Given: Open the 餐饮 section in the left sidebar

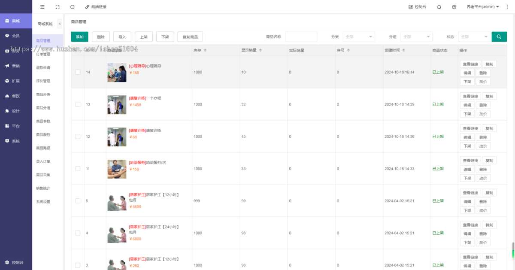Looking at the screenshot, I should (x=16, y=96).
